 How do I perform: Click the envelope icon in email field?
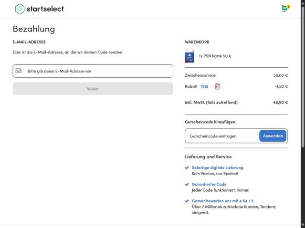click(19, 71)
